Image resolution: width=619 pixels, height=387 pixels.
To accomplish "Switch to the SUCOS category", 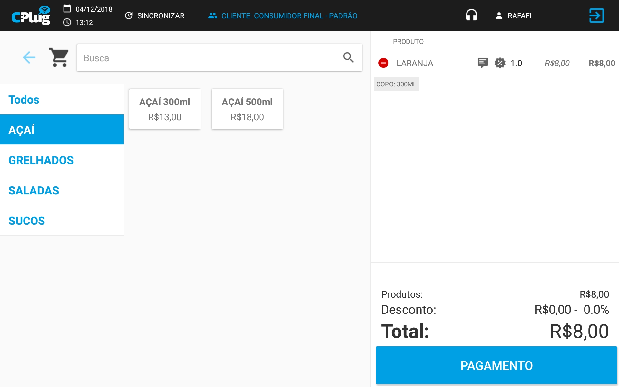I will 26,221.
